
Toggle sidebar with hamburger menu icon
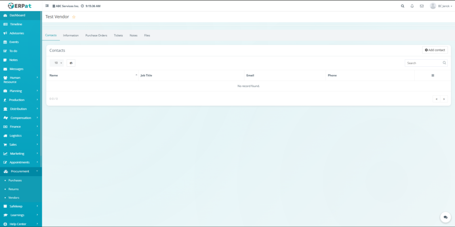(47, 6)
